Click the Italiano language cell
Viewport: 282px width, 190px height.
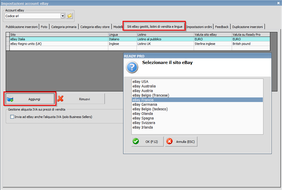click(122, 39)
